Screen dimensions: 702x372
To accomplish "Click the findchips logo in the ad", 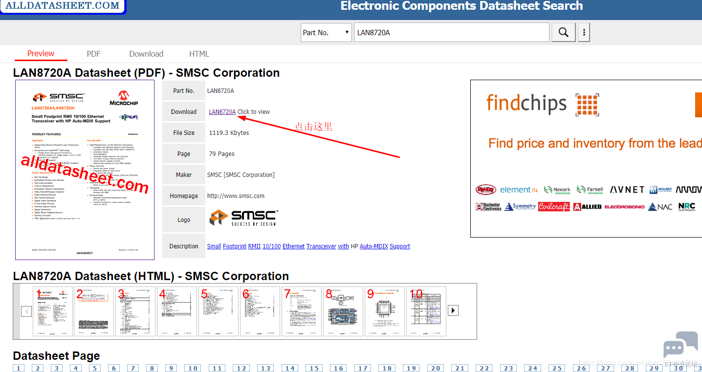I will (543, 104).
